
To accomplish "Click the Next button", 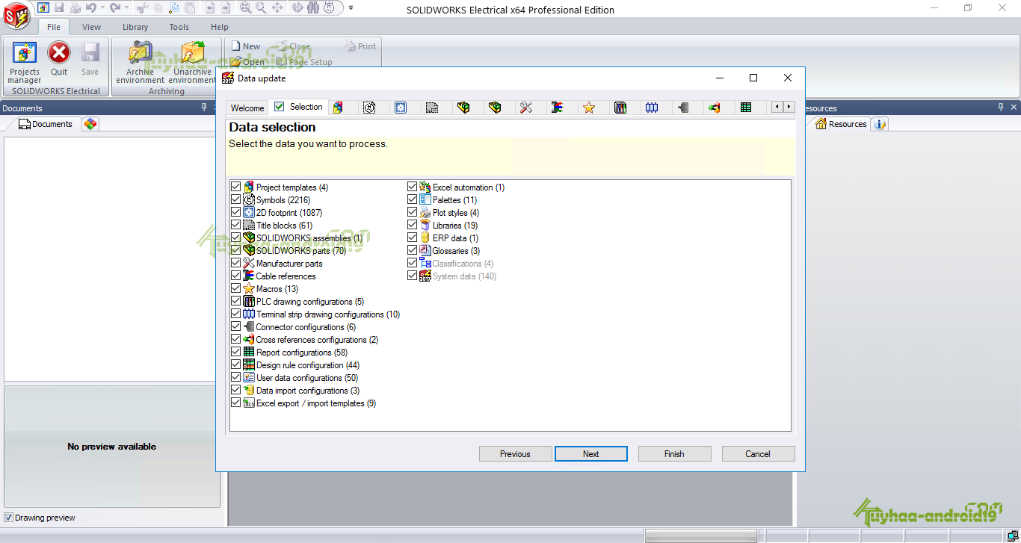I will [x=591, y=453].
